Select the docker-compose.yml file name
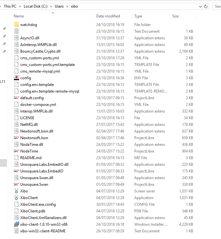The height and width of the screenshot is (239, 221). click(x=38, y=105)
